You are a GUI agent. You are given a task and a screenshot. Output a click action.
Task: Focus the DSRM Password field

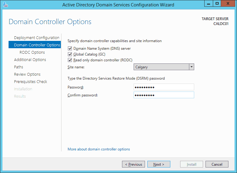point(164,87)
